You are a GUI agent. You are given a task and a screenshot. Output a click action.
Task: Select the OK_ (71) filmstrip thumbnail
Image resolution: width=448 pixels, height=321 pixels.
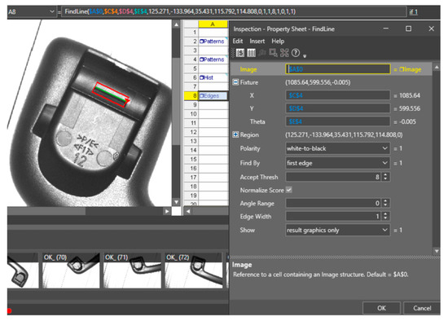pos(132,270)
